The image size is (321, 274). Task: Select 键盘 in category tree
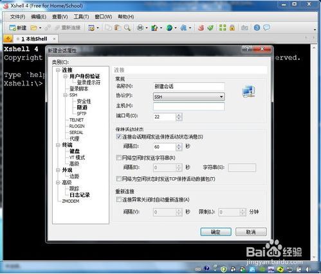[x=75, y=151]
